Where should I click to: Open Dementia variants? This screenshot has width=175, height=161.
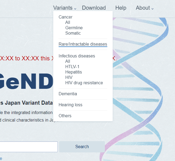pos(68,94)
